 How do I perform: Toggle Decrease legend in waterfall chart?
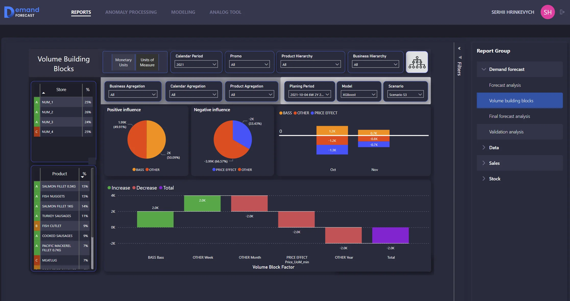[x=144, y=188]
